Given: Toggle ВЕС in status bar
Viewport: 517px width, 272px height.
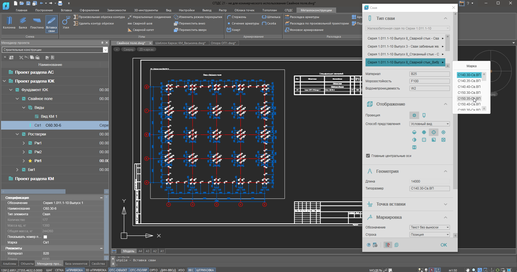Looking at the screenshot, I should 191,270.
